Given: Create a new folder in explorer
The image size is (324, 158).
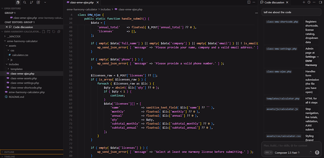Looking at the screenshot, I should 49,31.
